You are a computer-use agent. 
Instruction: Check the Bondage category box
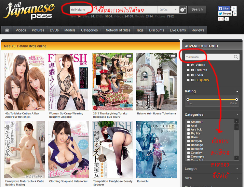point(188,145)
